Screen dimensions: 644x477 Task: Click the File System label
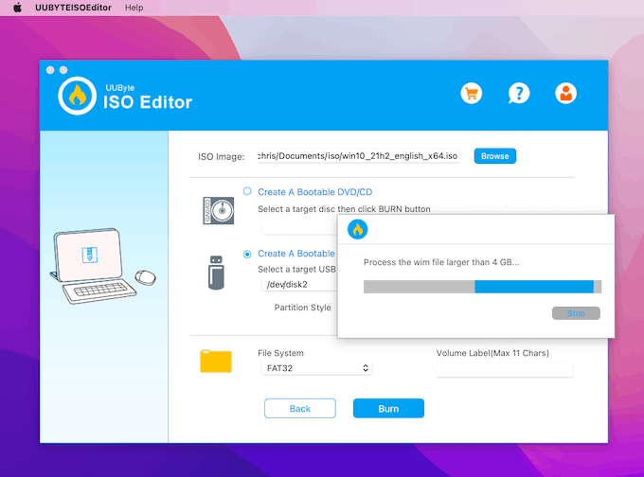pyautogui.click(x=281, y=353)
